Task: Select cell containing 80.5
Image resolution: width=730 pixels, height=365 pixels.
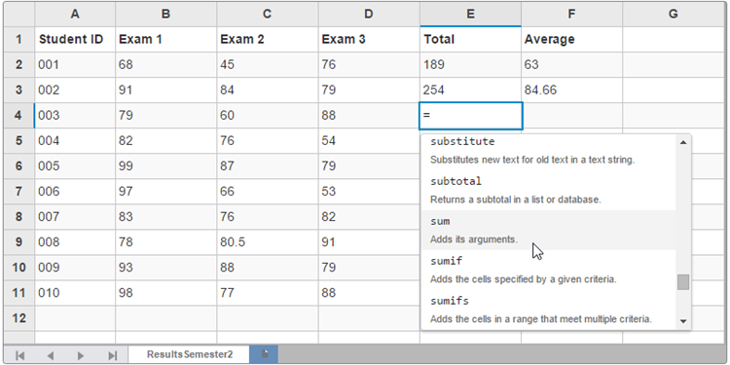Action: click(268, 242)
